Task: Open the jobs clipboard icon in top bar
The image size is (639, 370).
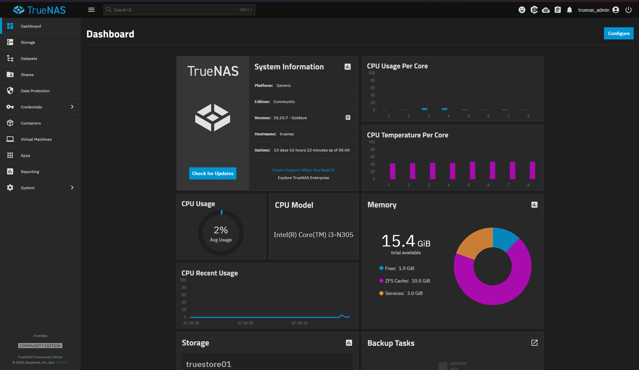Action: [558, 10]
